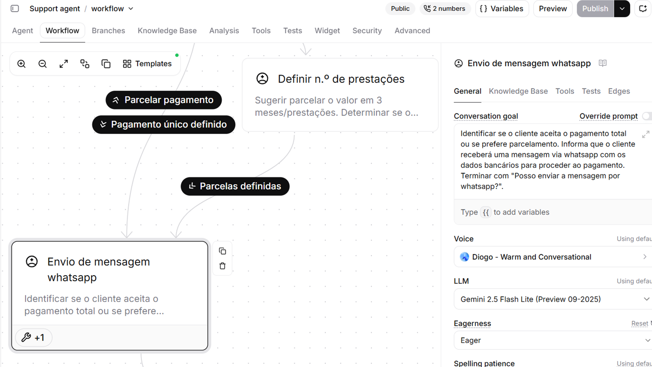Click the top-right conversation refresh icon
This screenshot has height=367, width=652.
(643, 8)
